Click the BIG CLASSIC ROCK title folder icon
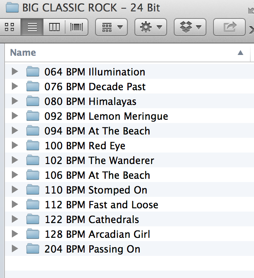Screen dimensions: 254x278 pyautogui.click(x=12, y=7)
